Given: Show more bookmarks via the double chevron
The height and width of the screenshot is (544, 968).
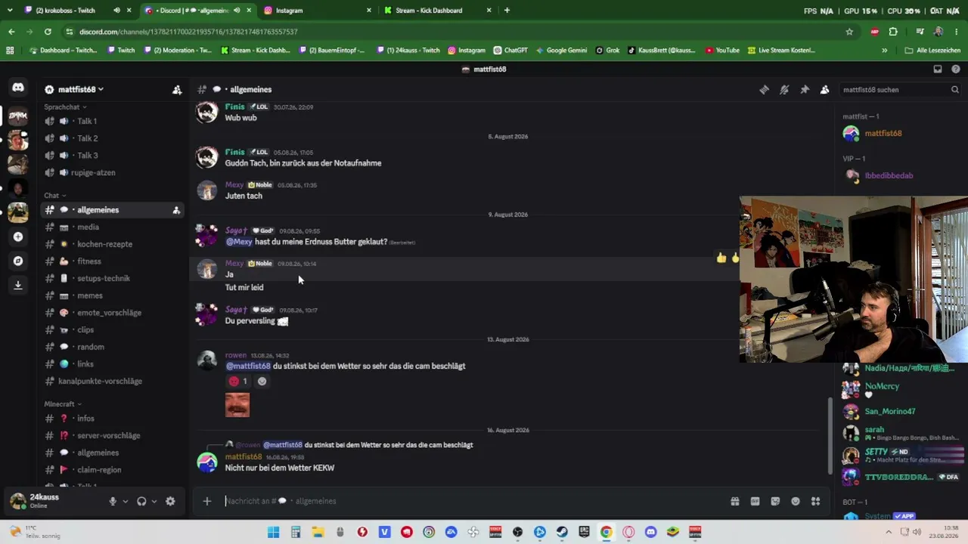Looking at the screenshot, I should (x=884, y=51).
